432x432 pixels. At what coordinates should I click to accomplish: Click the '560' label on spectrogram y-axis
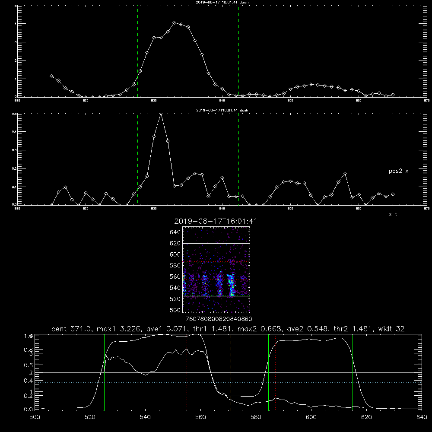(x=175, y=276)
